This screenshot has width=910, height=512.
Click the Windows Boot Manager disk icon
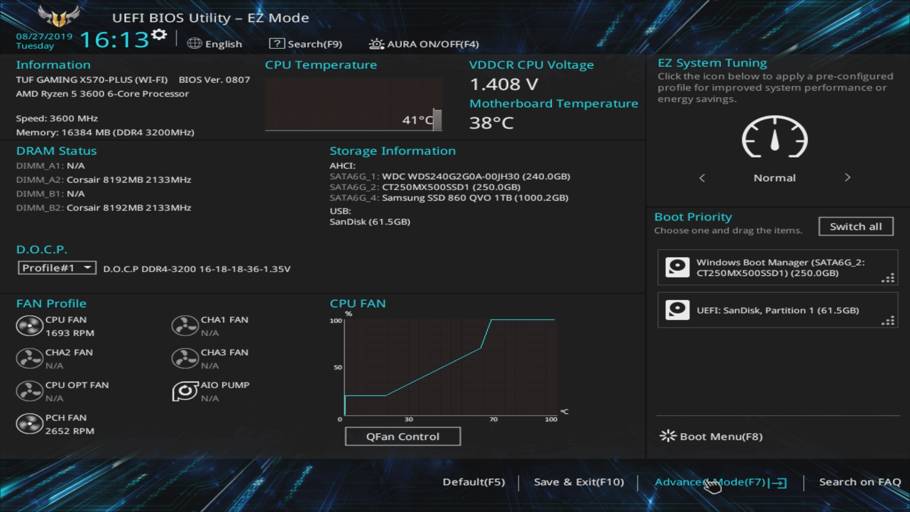tap(677, 267)
